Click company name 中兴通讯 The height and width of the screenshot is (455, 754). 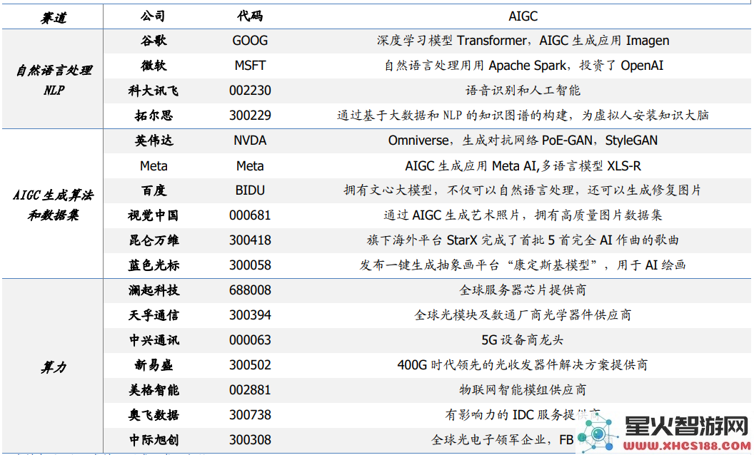pos(154,340)
